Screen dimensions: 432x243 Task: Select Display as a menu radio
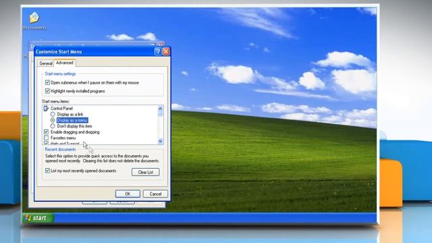(x=53, y=120)
